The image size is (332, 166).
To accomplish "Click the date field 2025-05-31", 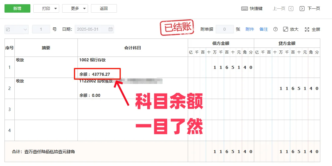I will point(94,29).
